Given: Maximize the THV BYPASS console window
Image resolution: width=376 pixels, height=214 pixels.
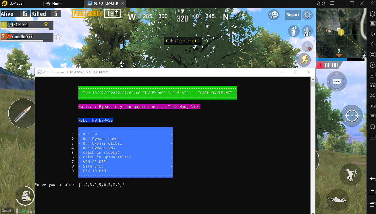Looking at the screenshot, I should point(295,72).
